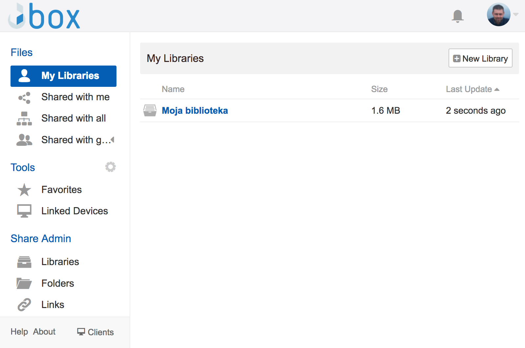The height and width of the screenshot is (348, 525).
Task: Open the Moja biblioteka library
Action: point(195,110)
